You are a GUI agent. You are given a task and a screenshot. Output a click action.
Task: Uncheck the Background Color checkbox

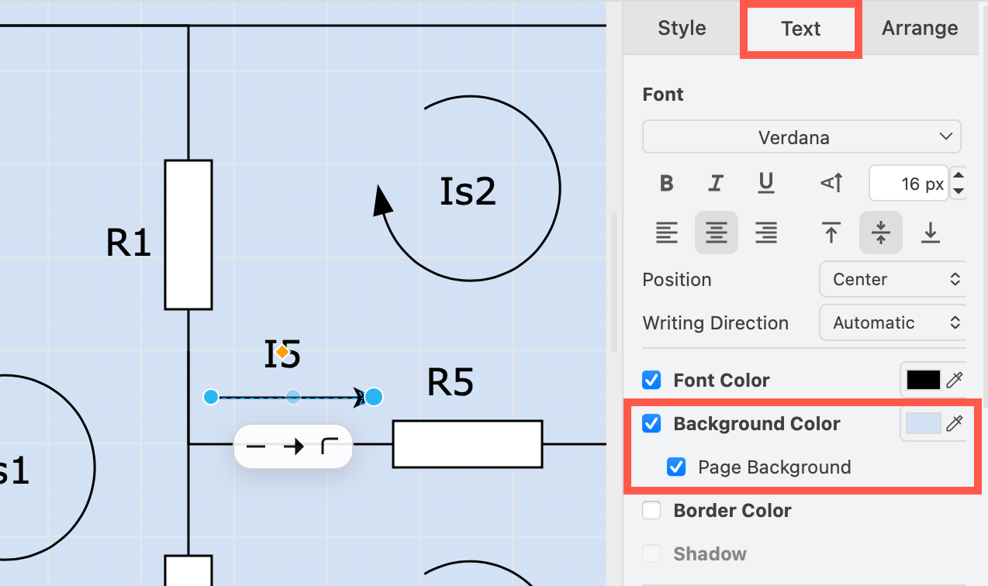[x=652, y=423]
